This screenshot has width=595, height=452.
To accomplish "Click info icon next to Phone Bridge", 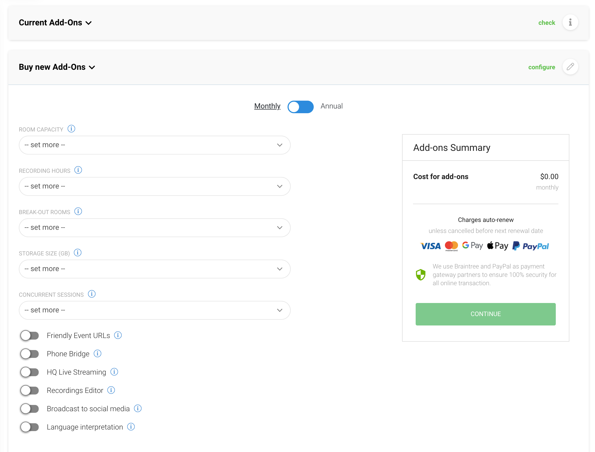I will tap(97, 353).
